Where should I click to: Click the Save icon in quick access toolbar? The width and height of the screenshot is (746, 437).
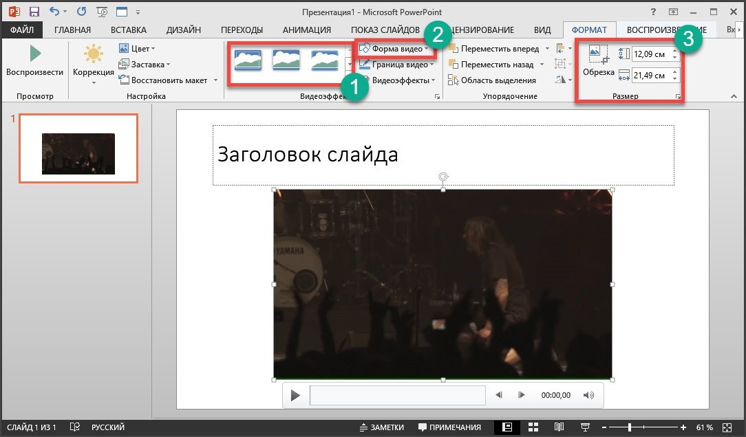click(x=34, y=12)
